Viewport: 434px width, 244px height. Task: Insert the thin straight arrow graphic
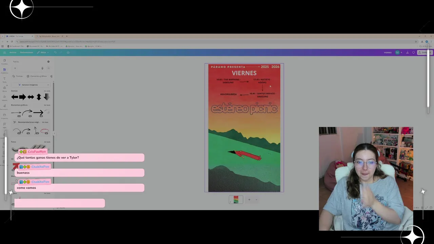tap(16, 113)
